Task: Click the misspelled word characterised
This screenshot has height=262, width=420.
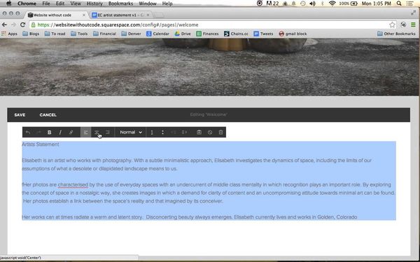Action: click(73, 184)
